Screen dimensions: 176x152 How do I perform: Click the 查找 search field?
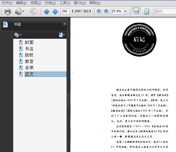[165, 11]
